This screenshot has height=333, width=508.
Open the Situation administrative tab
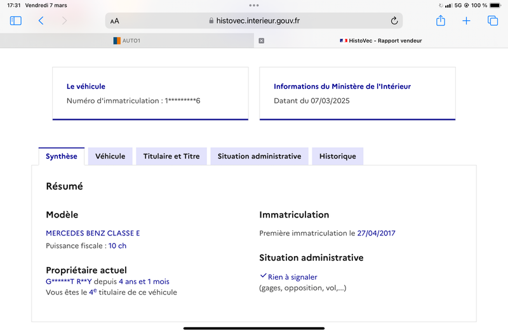(x=259, y=156)
